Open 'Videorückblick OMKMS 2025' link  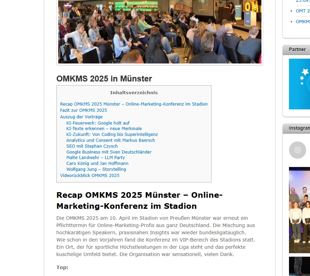(x=90, y=175)
